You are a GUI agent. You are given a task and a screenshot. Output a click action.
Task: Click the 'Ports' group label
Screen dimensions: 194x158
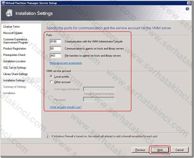point(49,35)
